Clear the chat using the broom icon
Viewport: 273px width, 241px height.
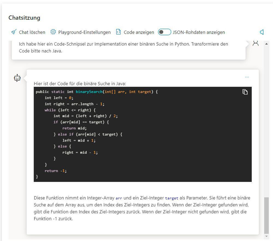pos(14,32)
